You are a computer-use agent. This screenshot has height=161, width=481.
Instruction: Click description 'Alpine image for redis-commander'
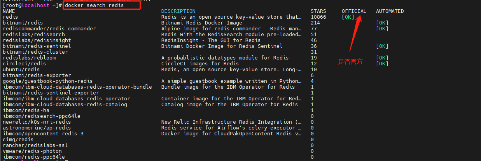click(x=231, y=29)
